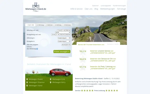Open the Hilfe & Service menu item

coord(76,9)
